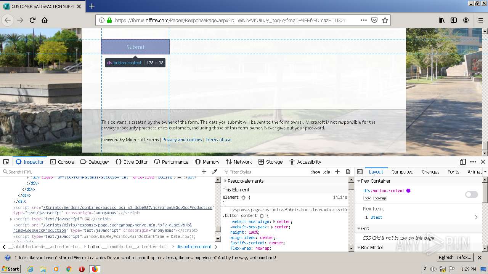Open the Memory tab
488x274 pixels.
click(207, 162)
